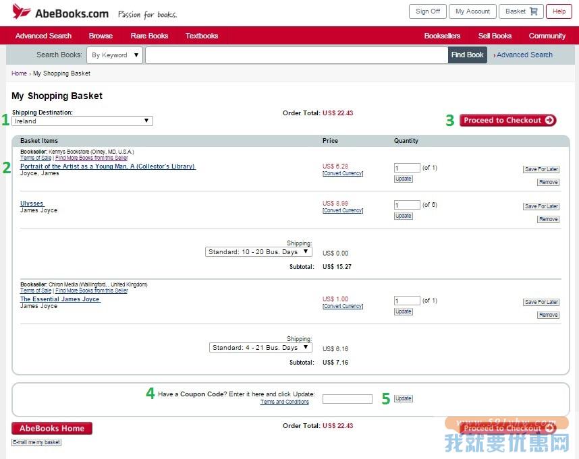579x459 pixels.
Task: Save The Essential James Joyce for later
Action: (x=541, y=302)
